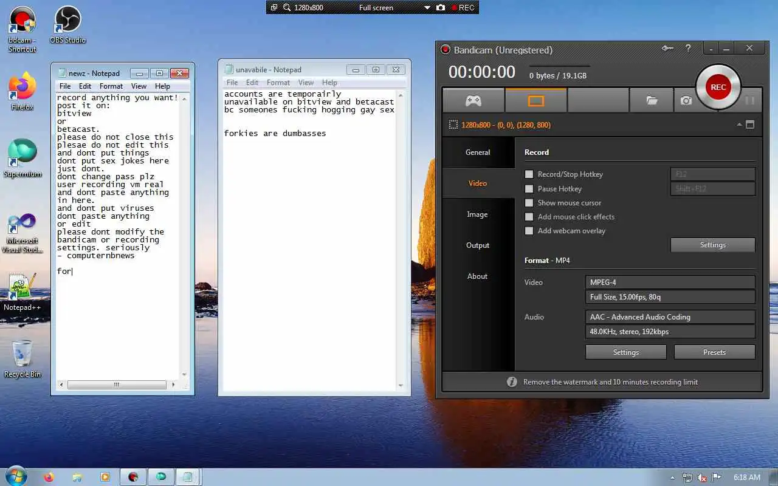Open the bdcam Shortcut desktop icon
Screen dimensions: 778x486
22,29
